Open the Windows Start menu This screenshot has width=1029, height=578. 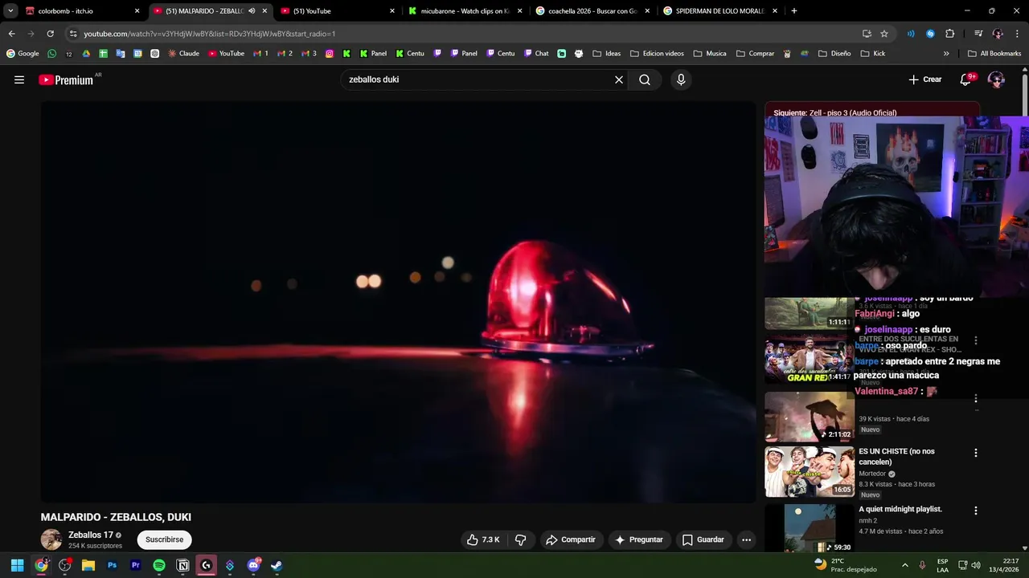pyautogui.click(x=17, y=565)
